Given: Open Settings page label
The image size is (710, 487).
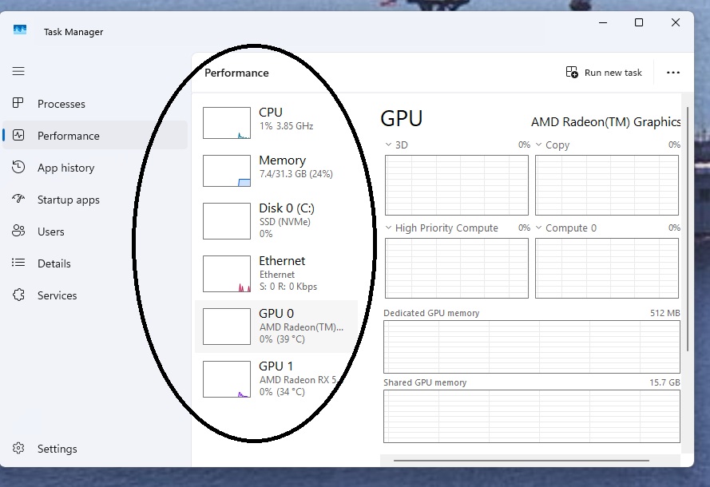Looking at the screenshot, I should [x=57, y=449].
